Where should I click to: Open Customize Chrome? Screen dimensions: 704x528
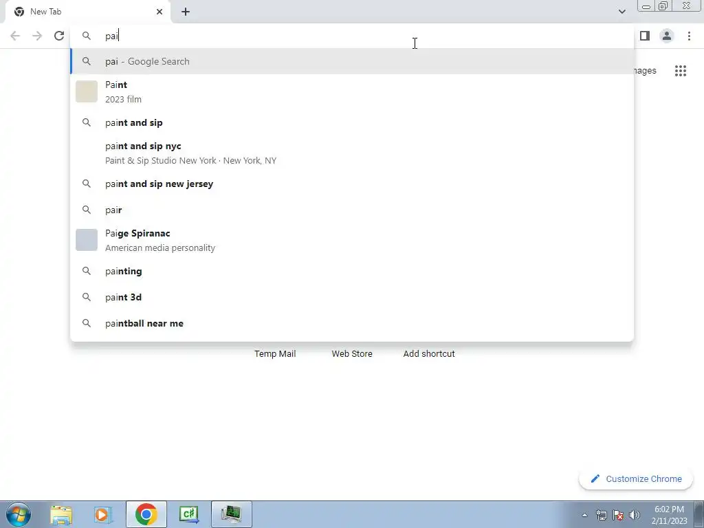pyautogui.click(x=636, y=478)
